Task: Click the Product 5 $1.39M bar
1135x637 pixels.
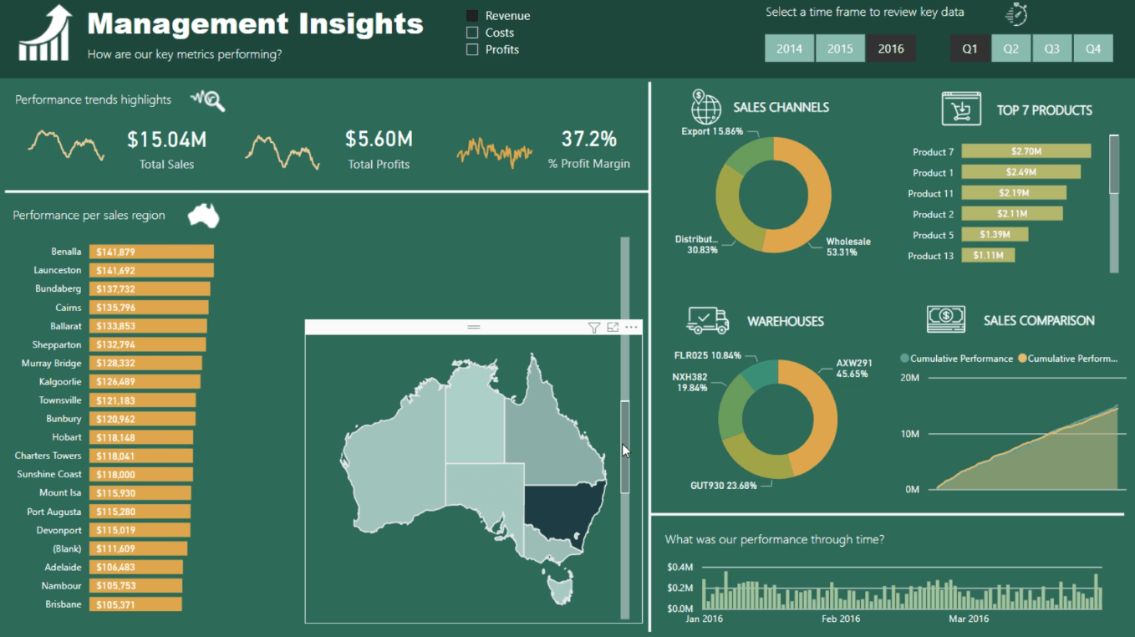Action: [x=995, y=235]
